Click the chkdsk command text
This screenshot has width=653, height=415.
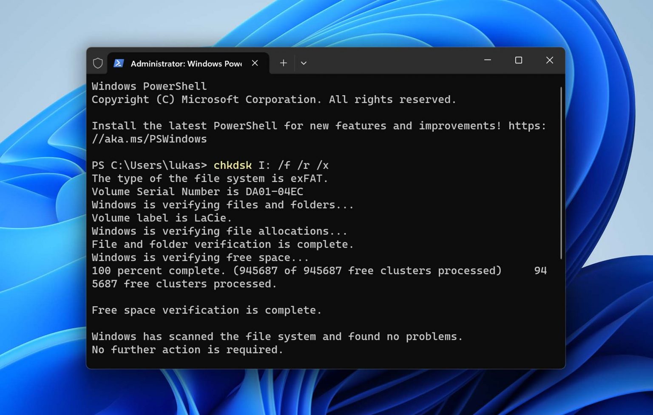232,165
